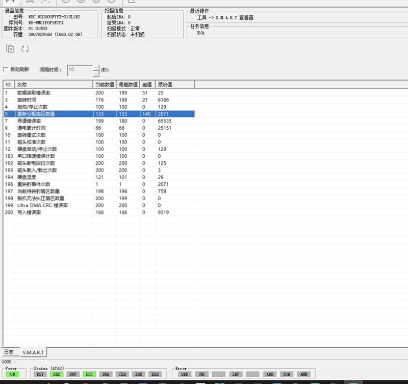
Task: Click the 原始值 column header
Action: pyautogui.click(x=175, y=84)
